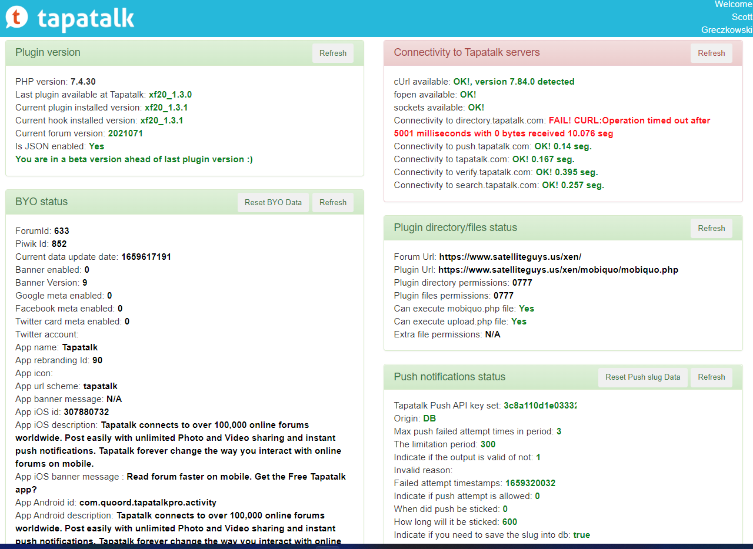Click push.tapatalk.com connectivity OK! 0.14 seg.
The width and height of the screenshot is (753, 549).
pos(563,146)
